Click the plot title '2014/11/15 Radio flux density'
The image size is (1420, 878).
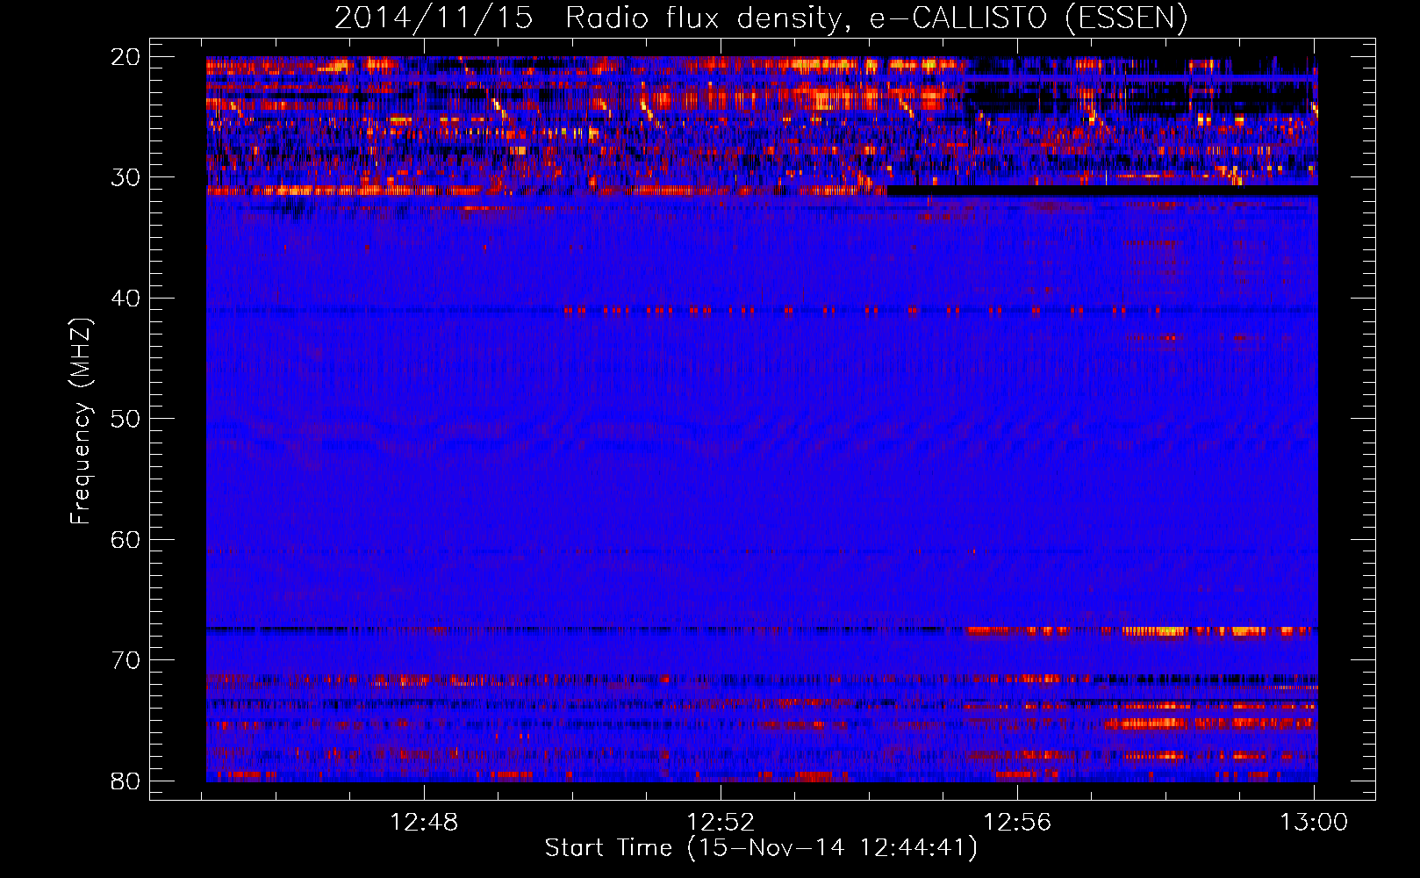pyautogui.click(x=760, y=18)
